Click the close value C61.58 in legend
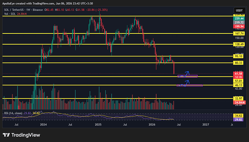 coord(80,10)
